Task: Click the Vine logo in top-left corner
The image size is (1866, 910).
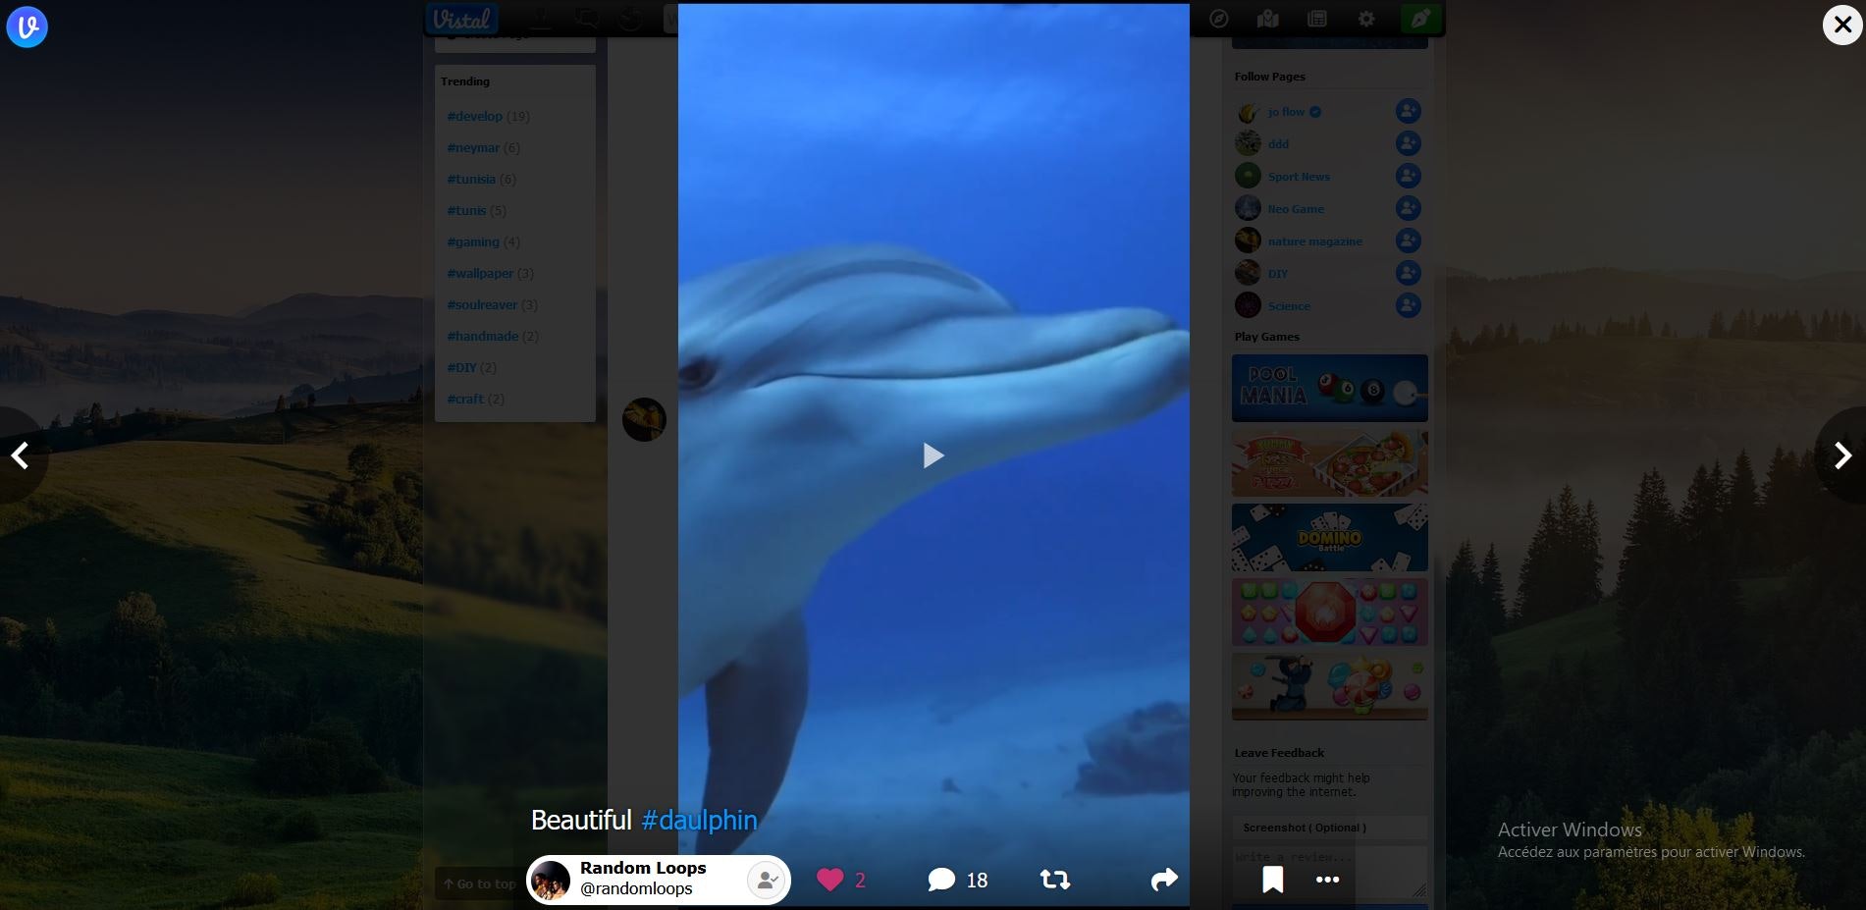Action: click(27, 27)
